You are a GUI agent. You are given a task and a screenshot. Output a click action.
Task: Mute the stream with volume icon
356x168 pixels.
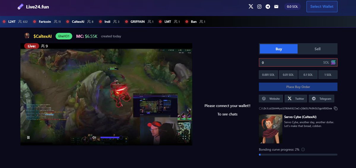(94, 137)
